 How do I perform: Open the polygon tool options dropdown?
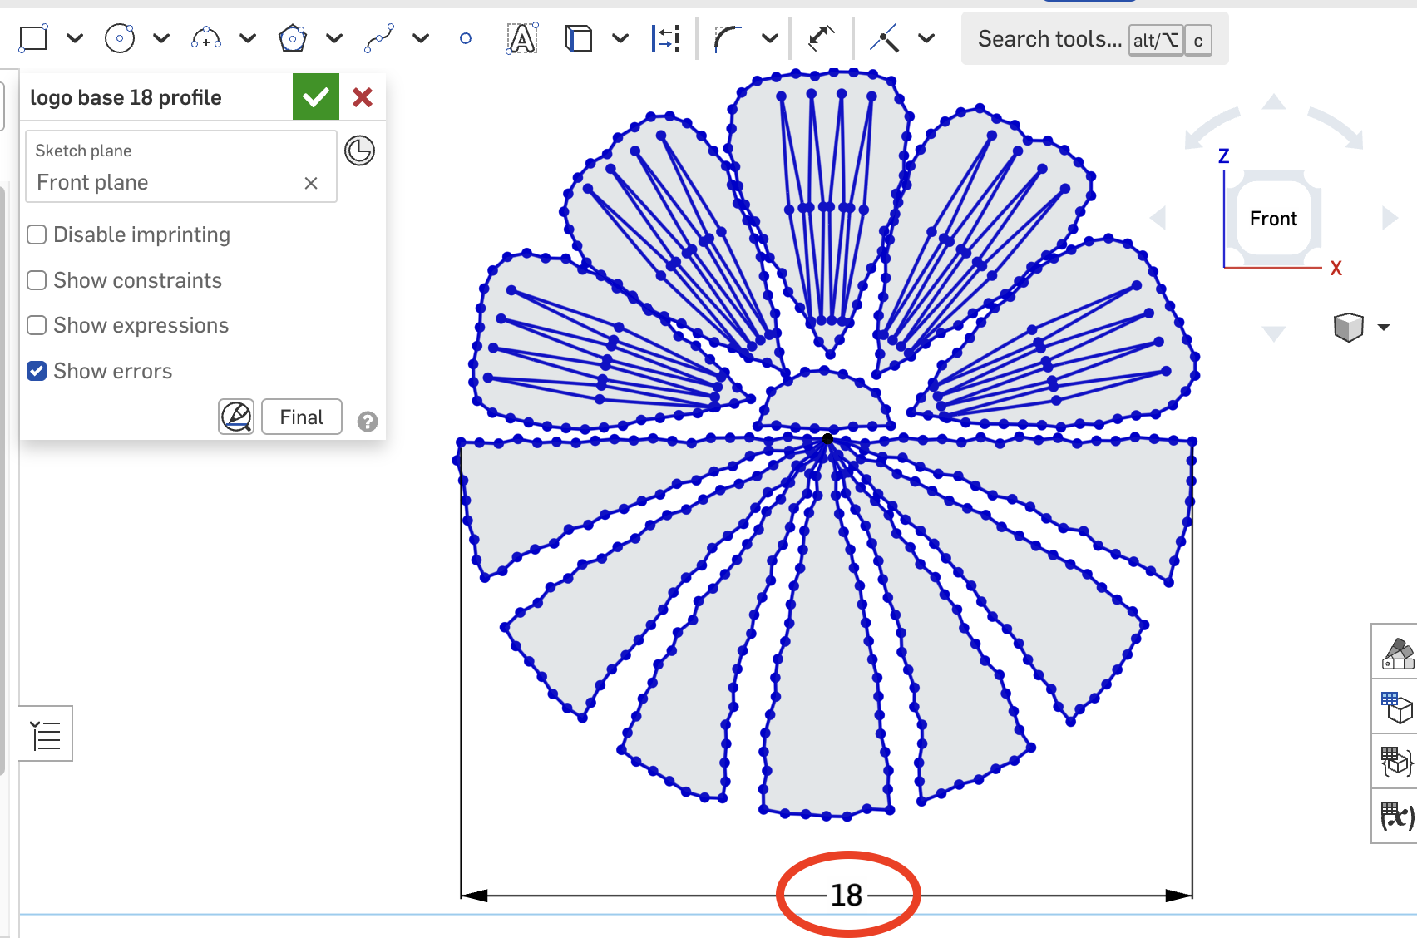point(334,38)
